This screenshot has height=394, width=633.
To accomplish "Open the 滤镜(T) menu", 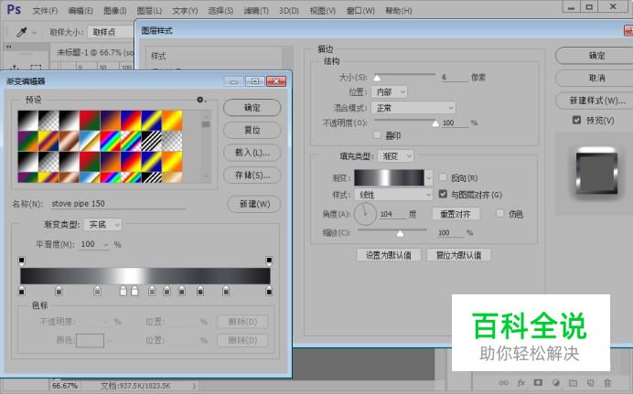I will coord(256,10).
